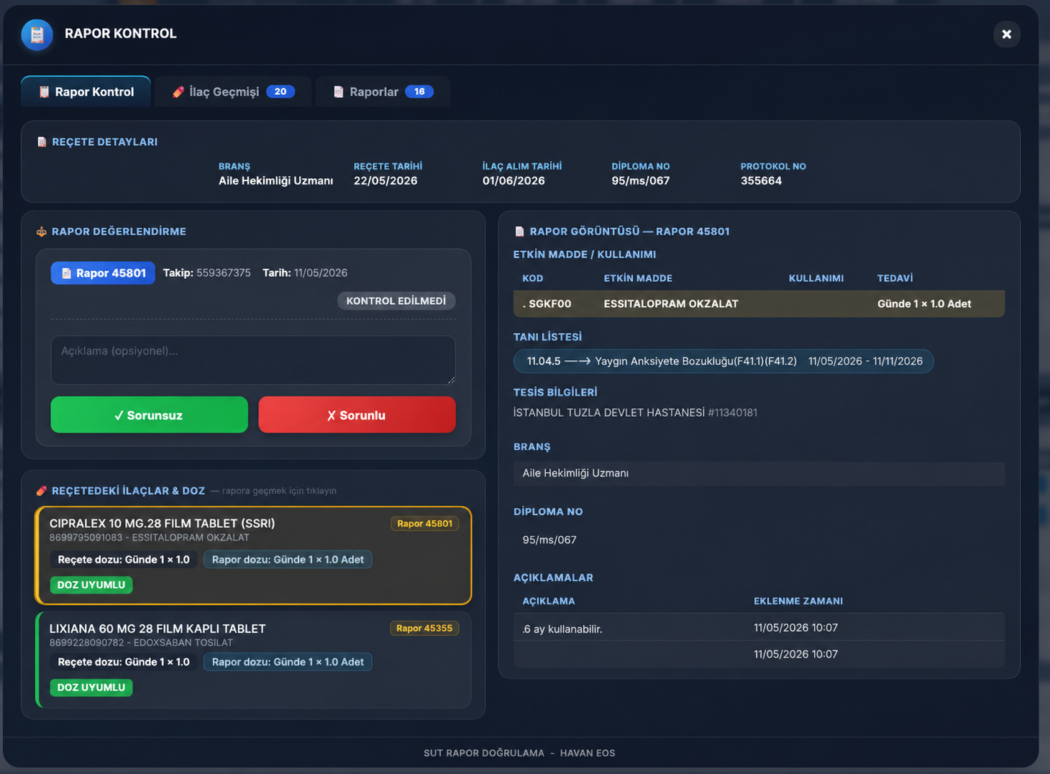Click the ESSITALOPRAM OKZALAT table row

click(759, 304)
